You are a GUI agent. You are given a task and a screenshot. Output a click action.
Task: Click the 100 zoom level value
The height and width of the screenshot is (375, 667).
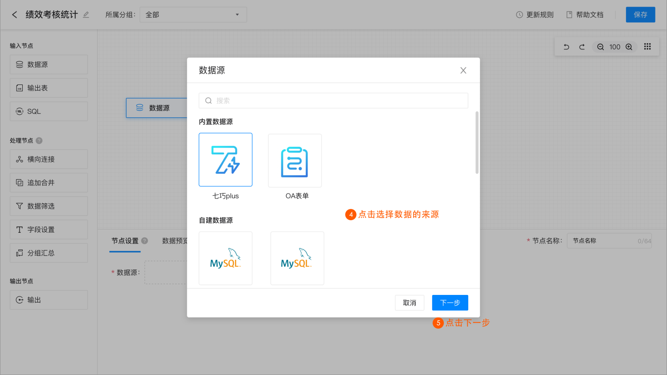point(615,47)
